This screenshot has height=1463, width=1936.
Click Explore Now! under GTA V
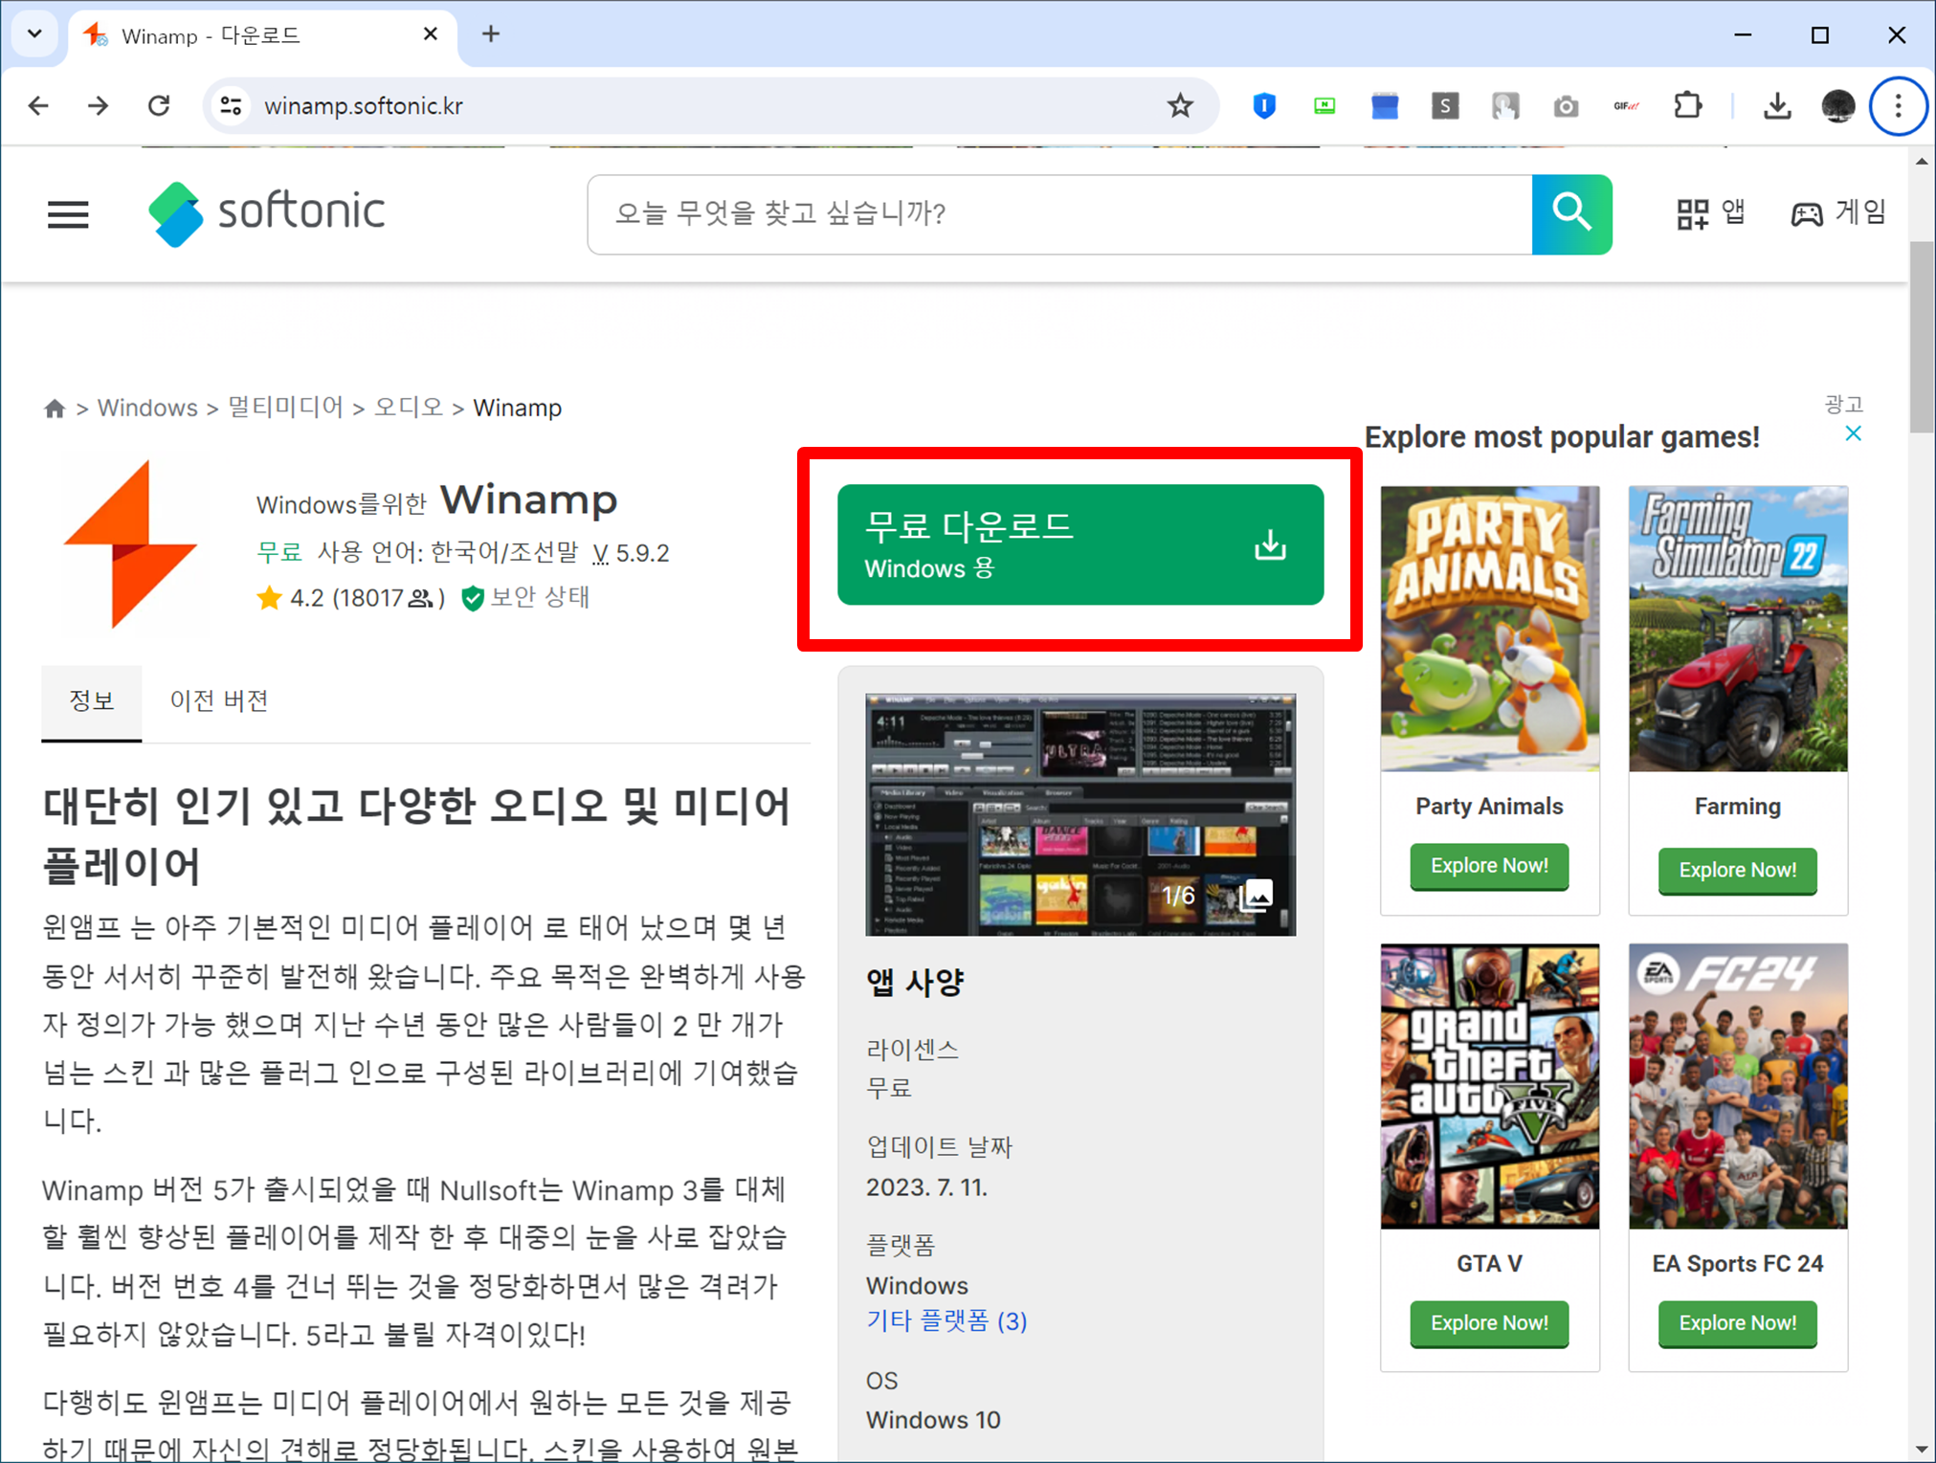point(1489,1323)
